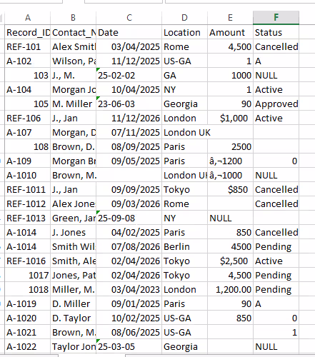Select cell containing A-1021
This screenshot has height=357, width=315.
[x=28, y=332]
